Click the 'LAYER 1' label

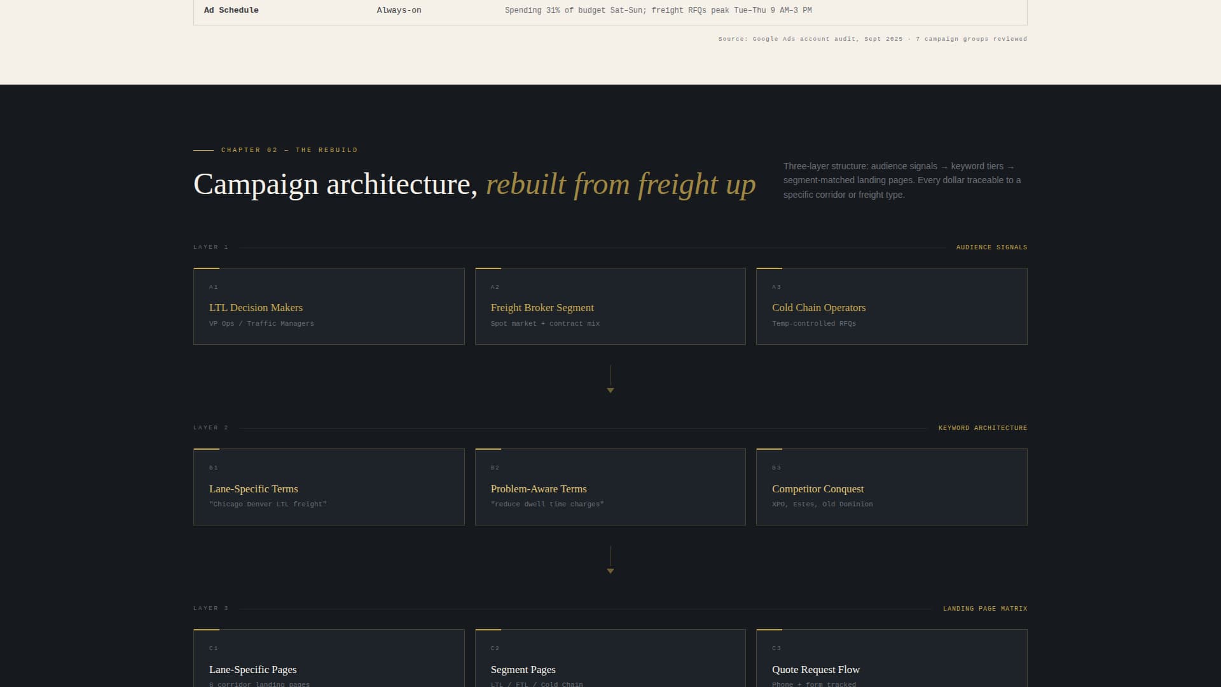(x=210, y=247)
